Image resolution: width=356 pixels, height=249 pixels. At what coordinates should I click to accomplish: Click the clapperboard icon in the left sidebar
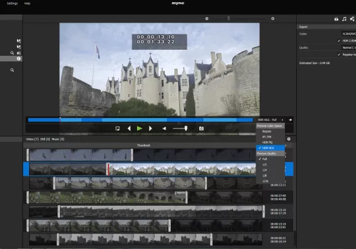(19, 53)
